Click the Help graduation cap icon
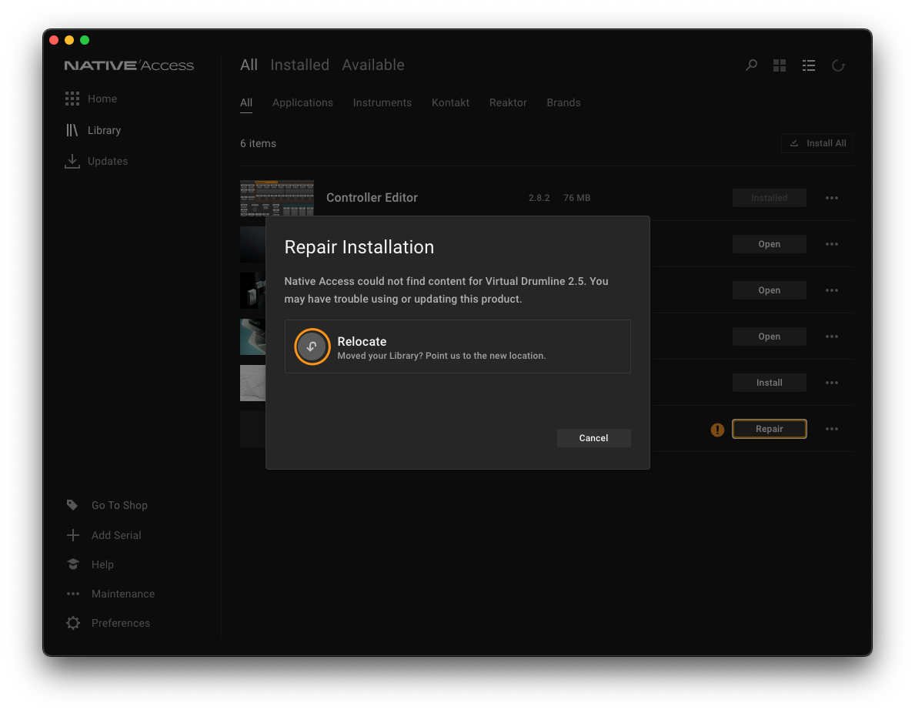915x713 pixels. pos(73,564)
